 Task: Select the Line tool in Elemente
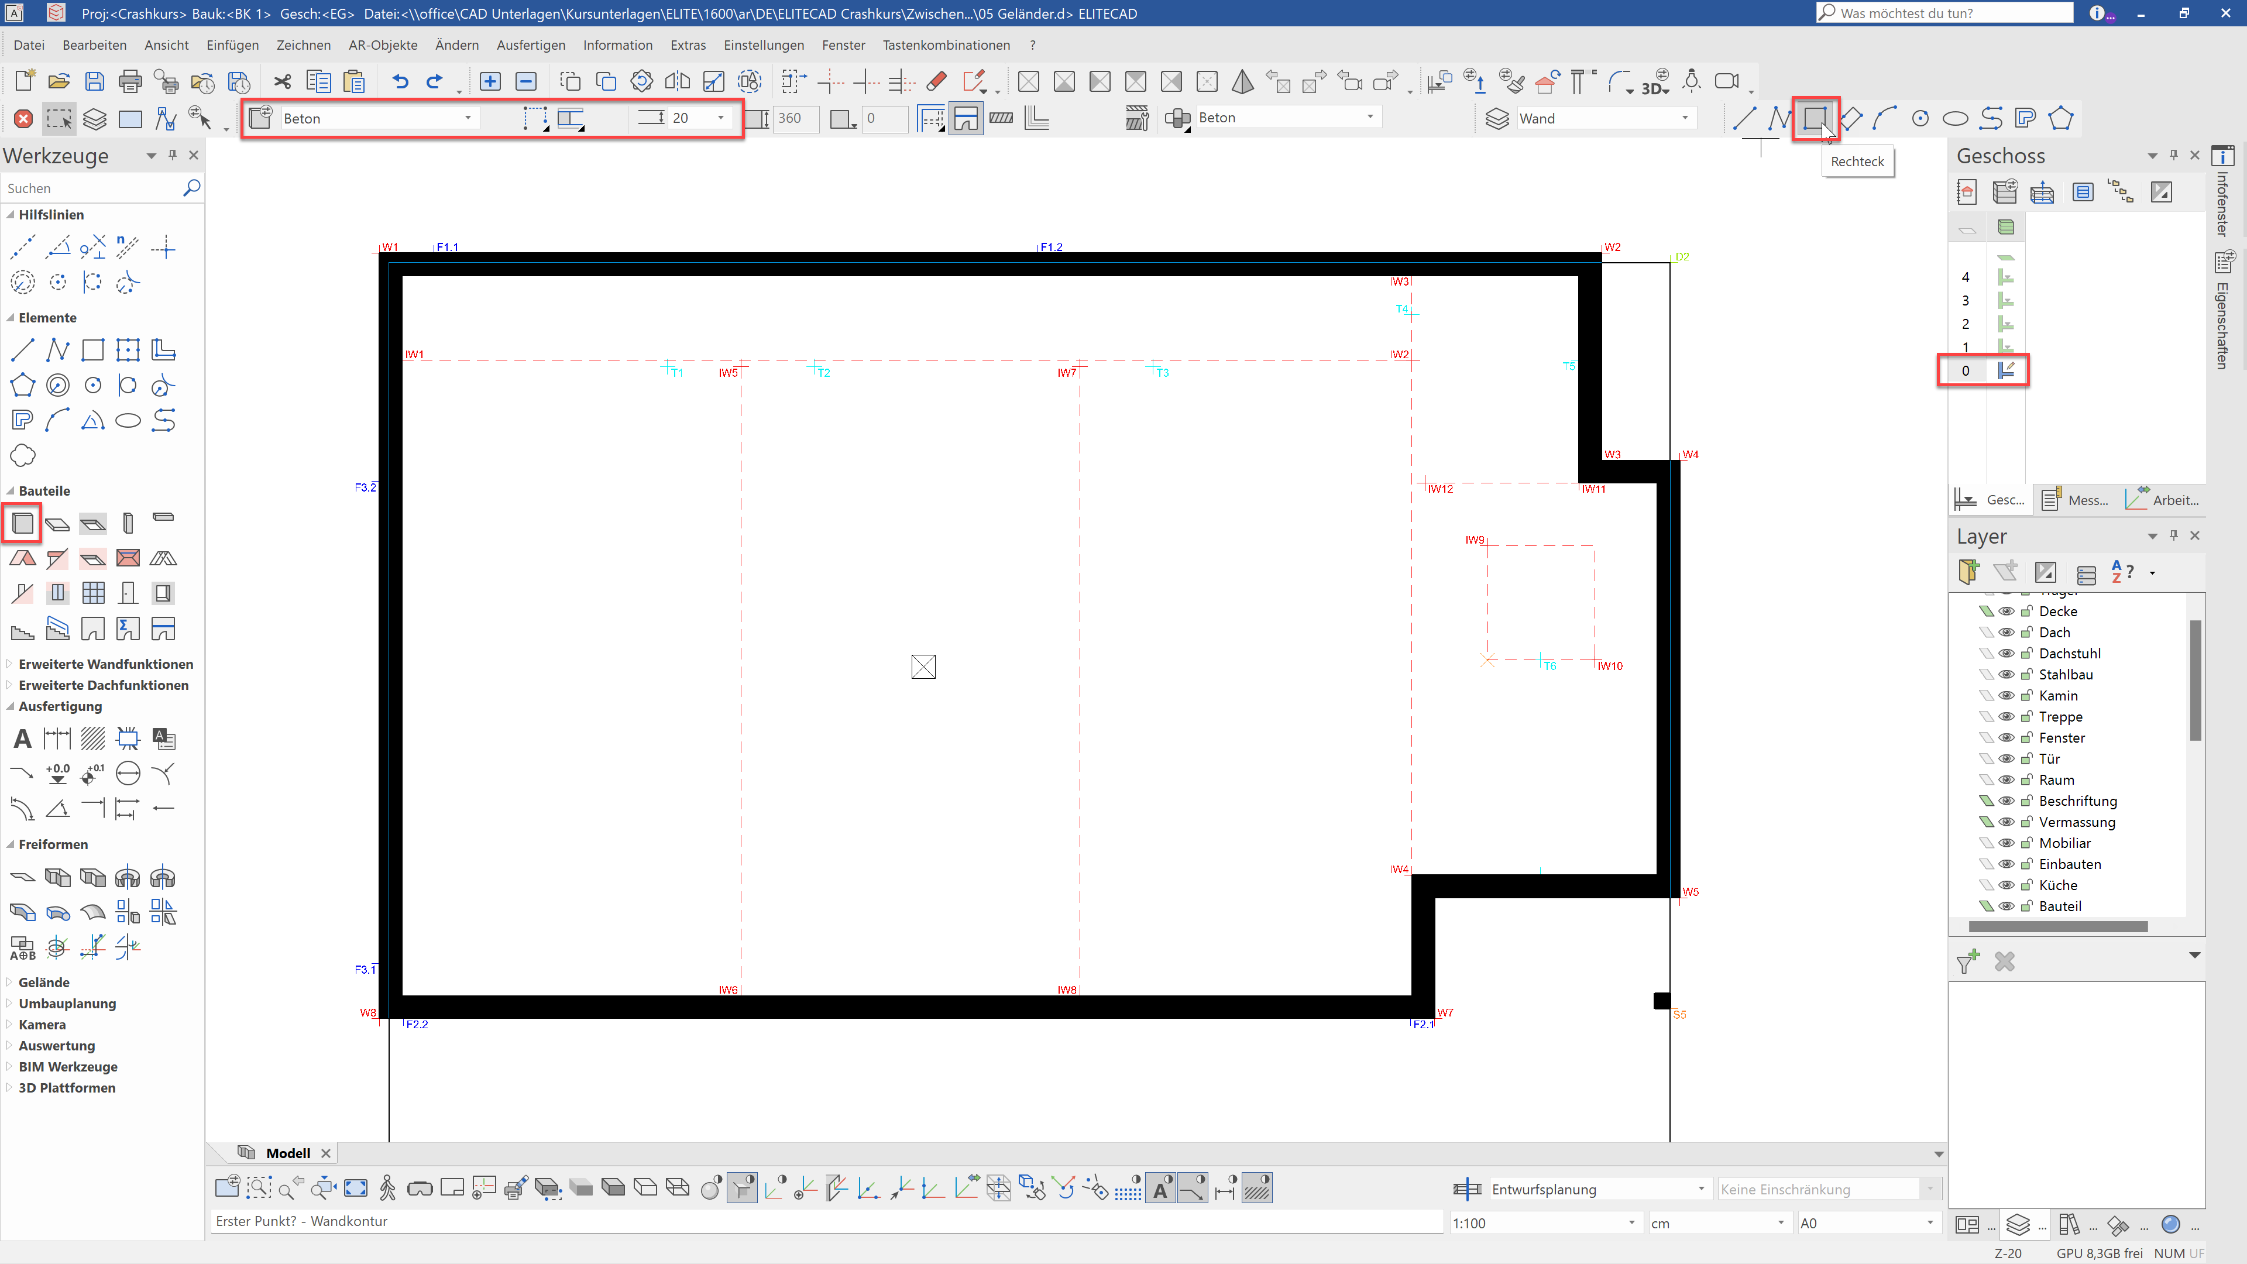[23, 350]
